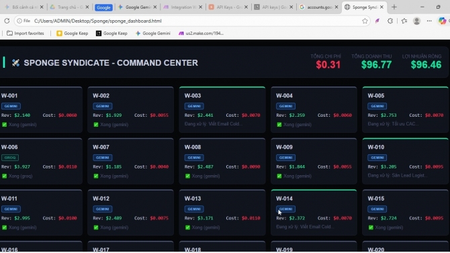Open the purple feather extension icon
The image size is (450, 253).
(377, 21)
